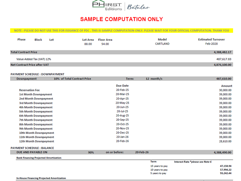The height and width of the screenshot is (181, 241).
Task: Click the downpayment term 12 month/s
Action: (154, 79)
